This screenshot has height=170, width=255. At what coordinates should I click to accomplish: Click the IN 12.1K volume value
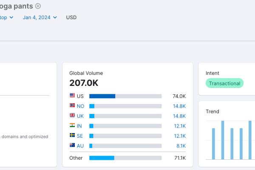[180, 126]
